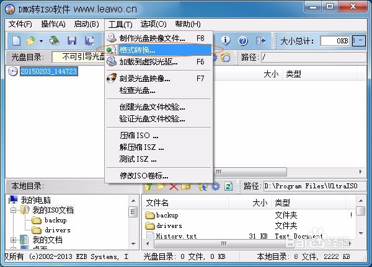Collapse the 我的ISO文档 tree node
This screenshot has height=267, width=372.
pos(13,210)
